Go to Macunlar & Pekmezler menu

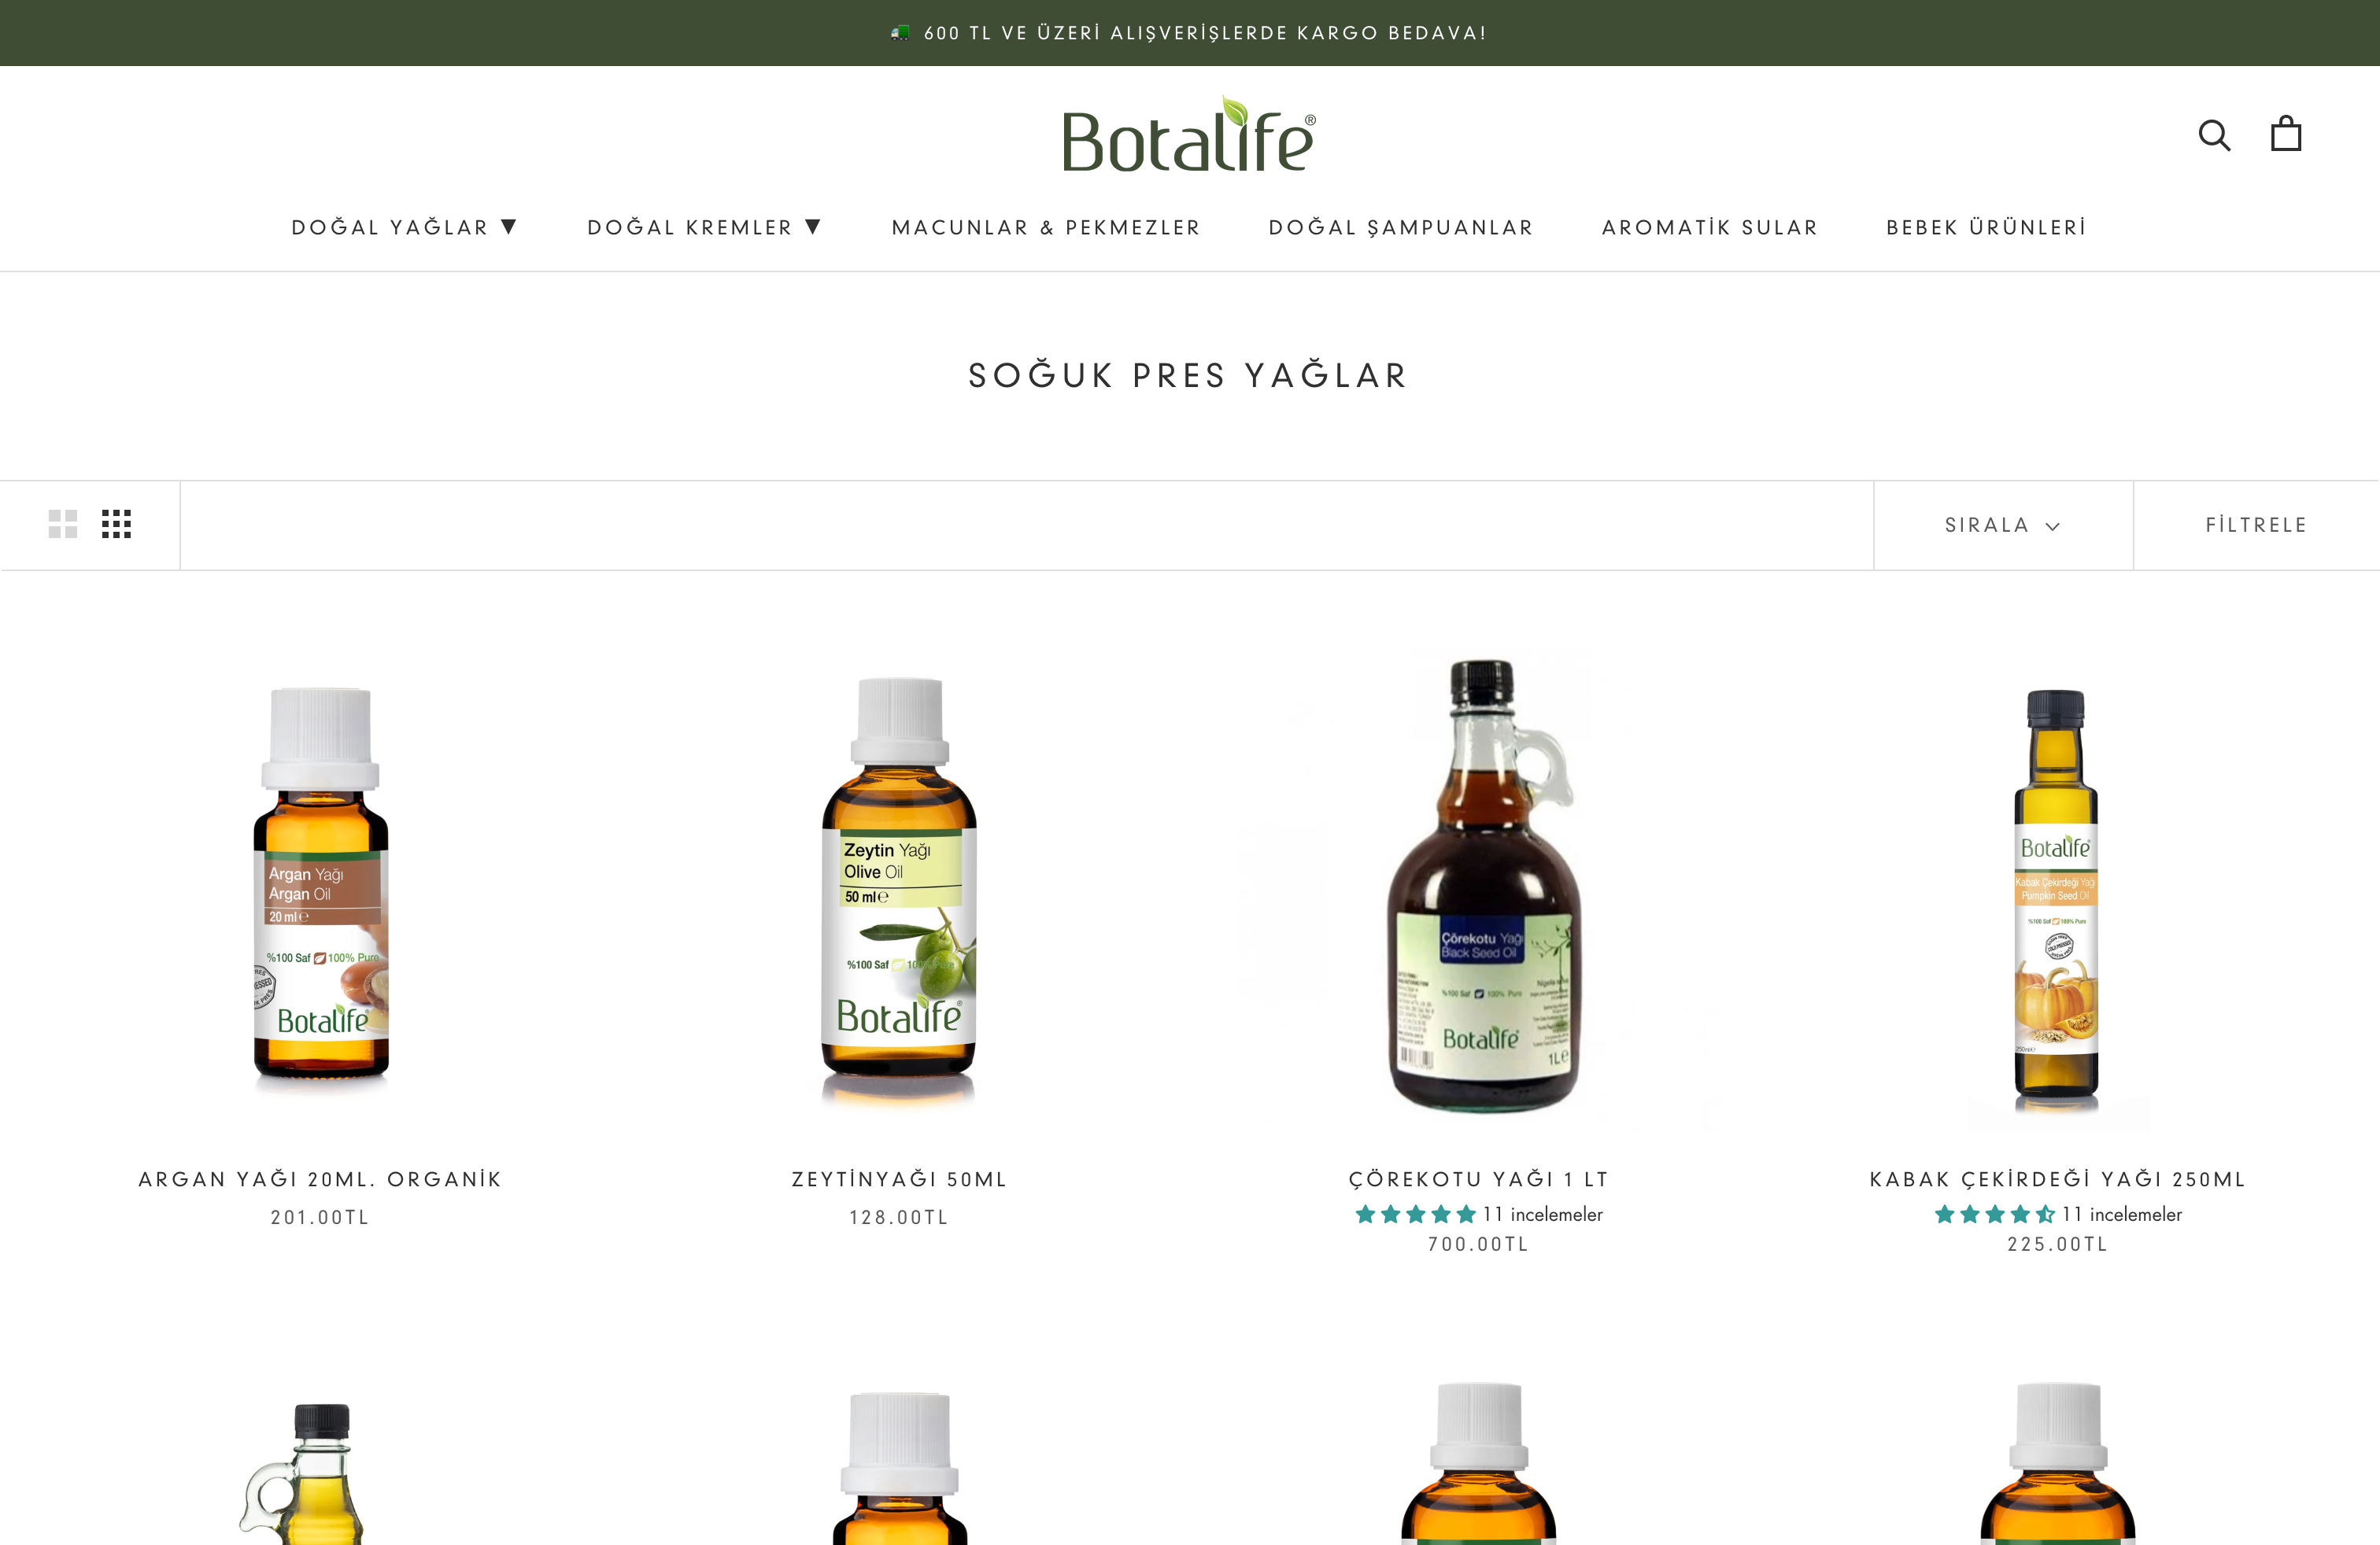pos(1046,228)
